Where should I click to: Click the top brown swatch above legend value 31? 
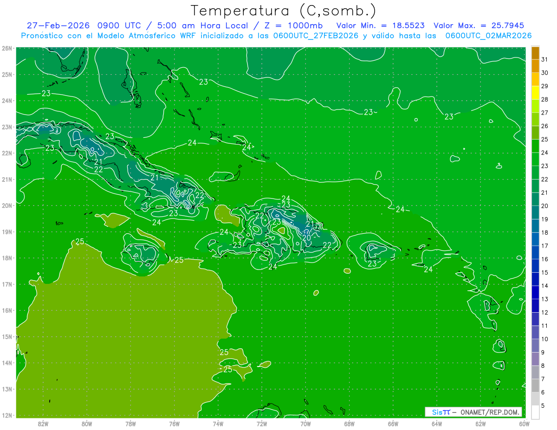(536, 53)
